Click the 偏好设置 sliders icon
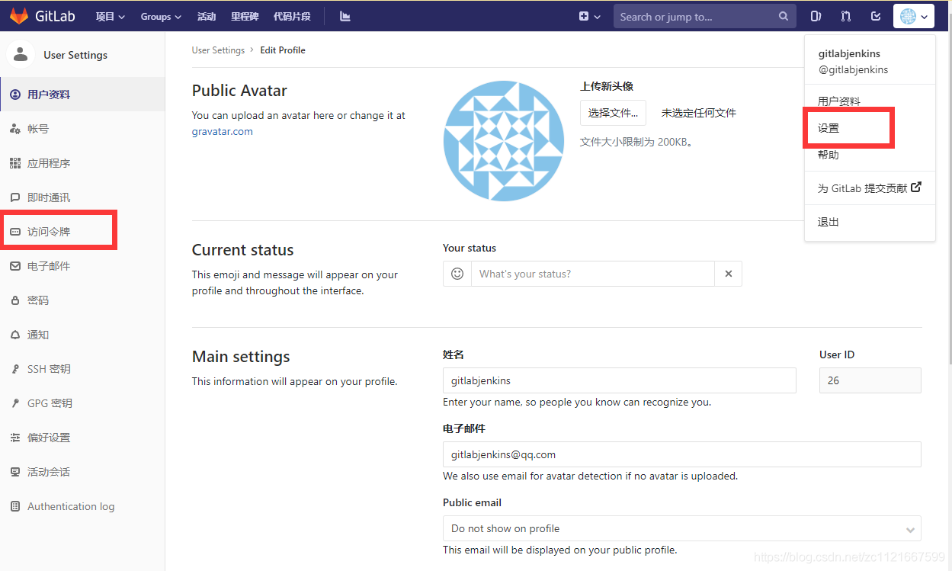 click(x=15, y=438)
